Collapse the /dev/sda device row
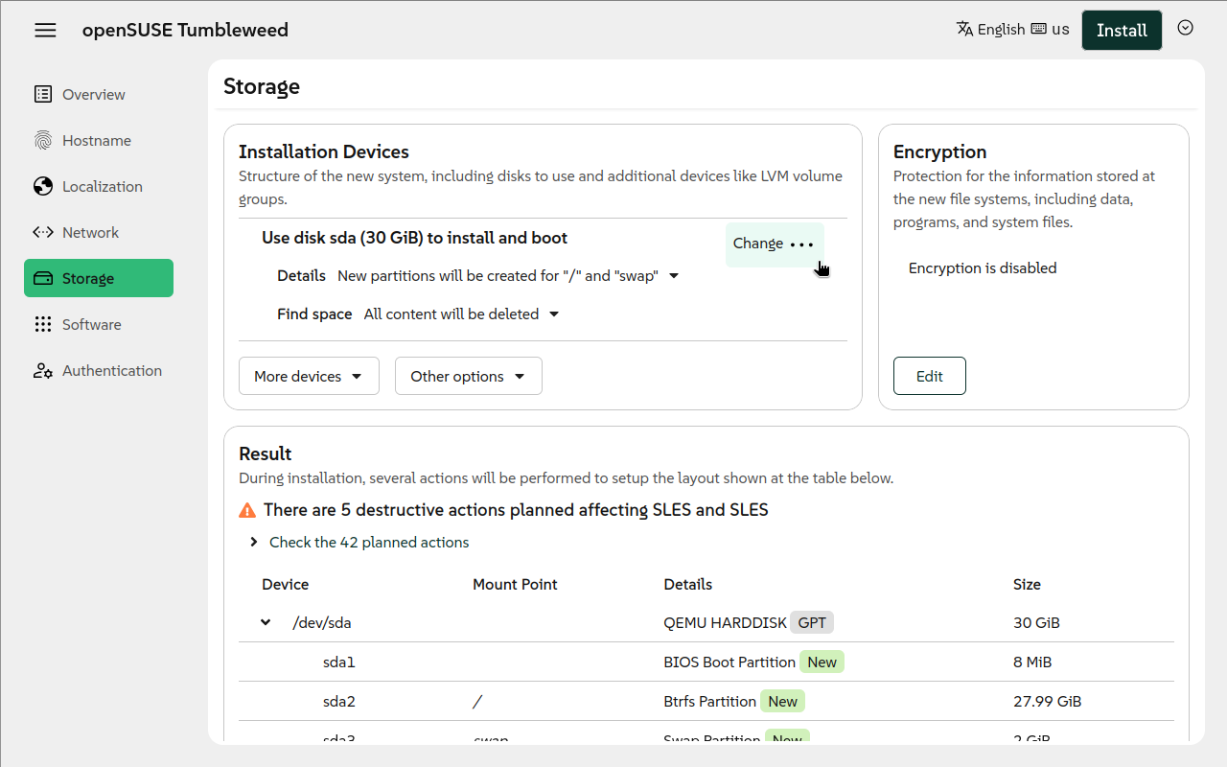Image resolution: width=1227 pixels, height=767 pixels. (x=266, y=623)
